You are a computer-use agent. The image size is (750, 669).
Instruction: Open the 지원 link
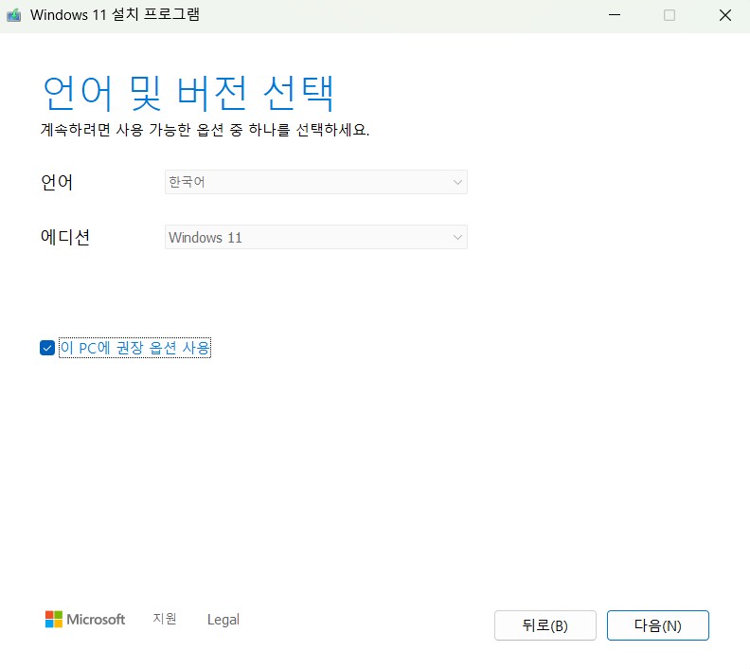(x=165, y=619)
